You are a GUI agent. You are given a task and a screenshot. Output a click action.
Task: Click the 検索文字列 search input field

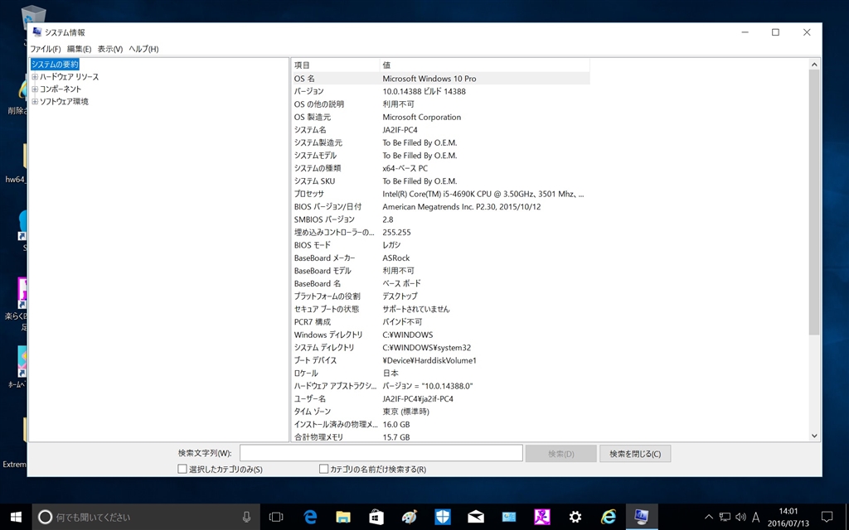coord(381,453)
